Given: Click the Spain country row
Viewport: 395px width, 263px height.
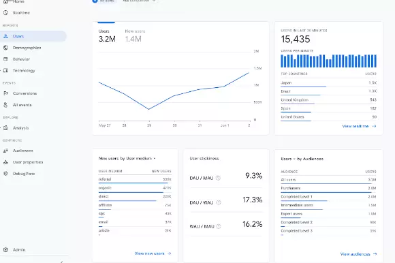Looking at the screenshot, I should (x=328, y=108).
